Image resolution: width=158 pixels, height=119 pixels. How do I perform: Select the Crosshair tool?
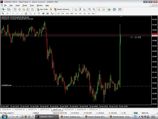(x=7, y=13)
